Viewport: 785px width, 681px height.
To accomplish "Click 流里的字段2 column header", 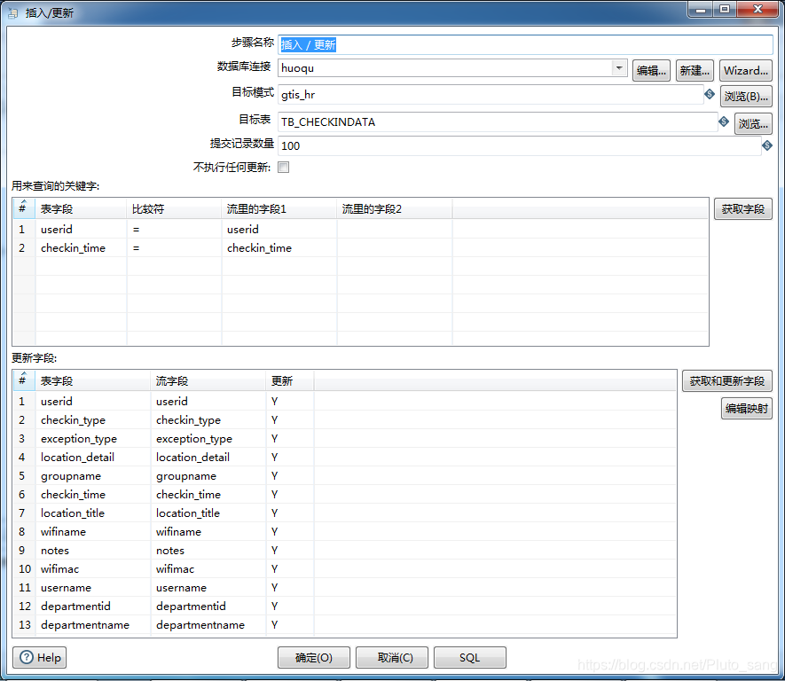I will tap(395, 208).
